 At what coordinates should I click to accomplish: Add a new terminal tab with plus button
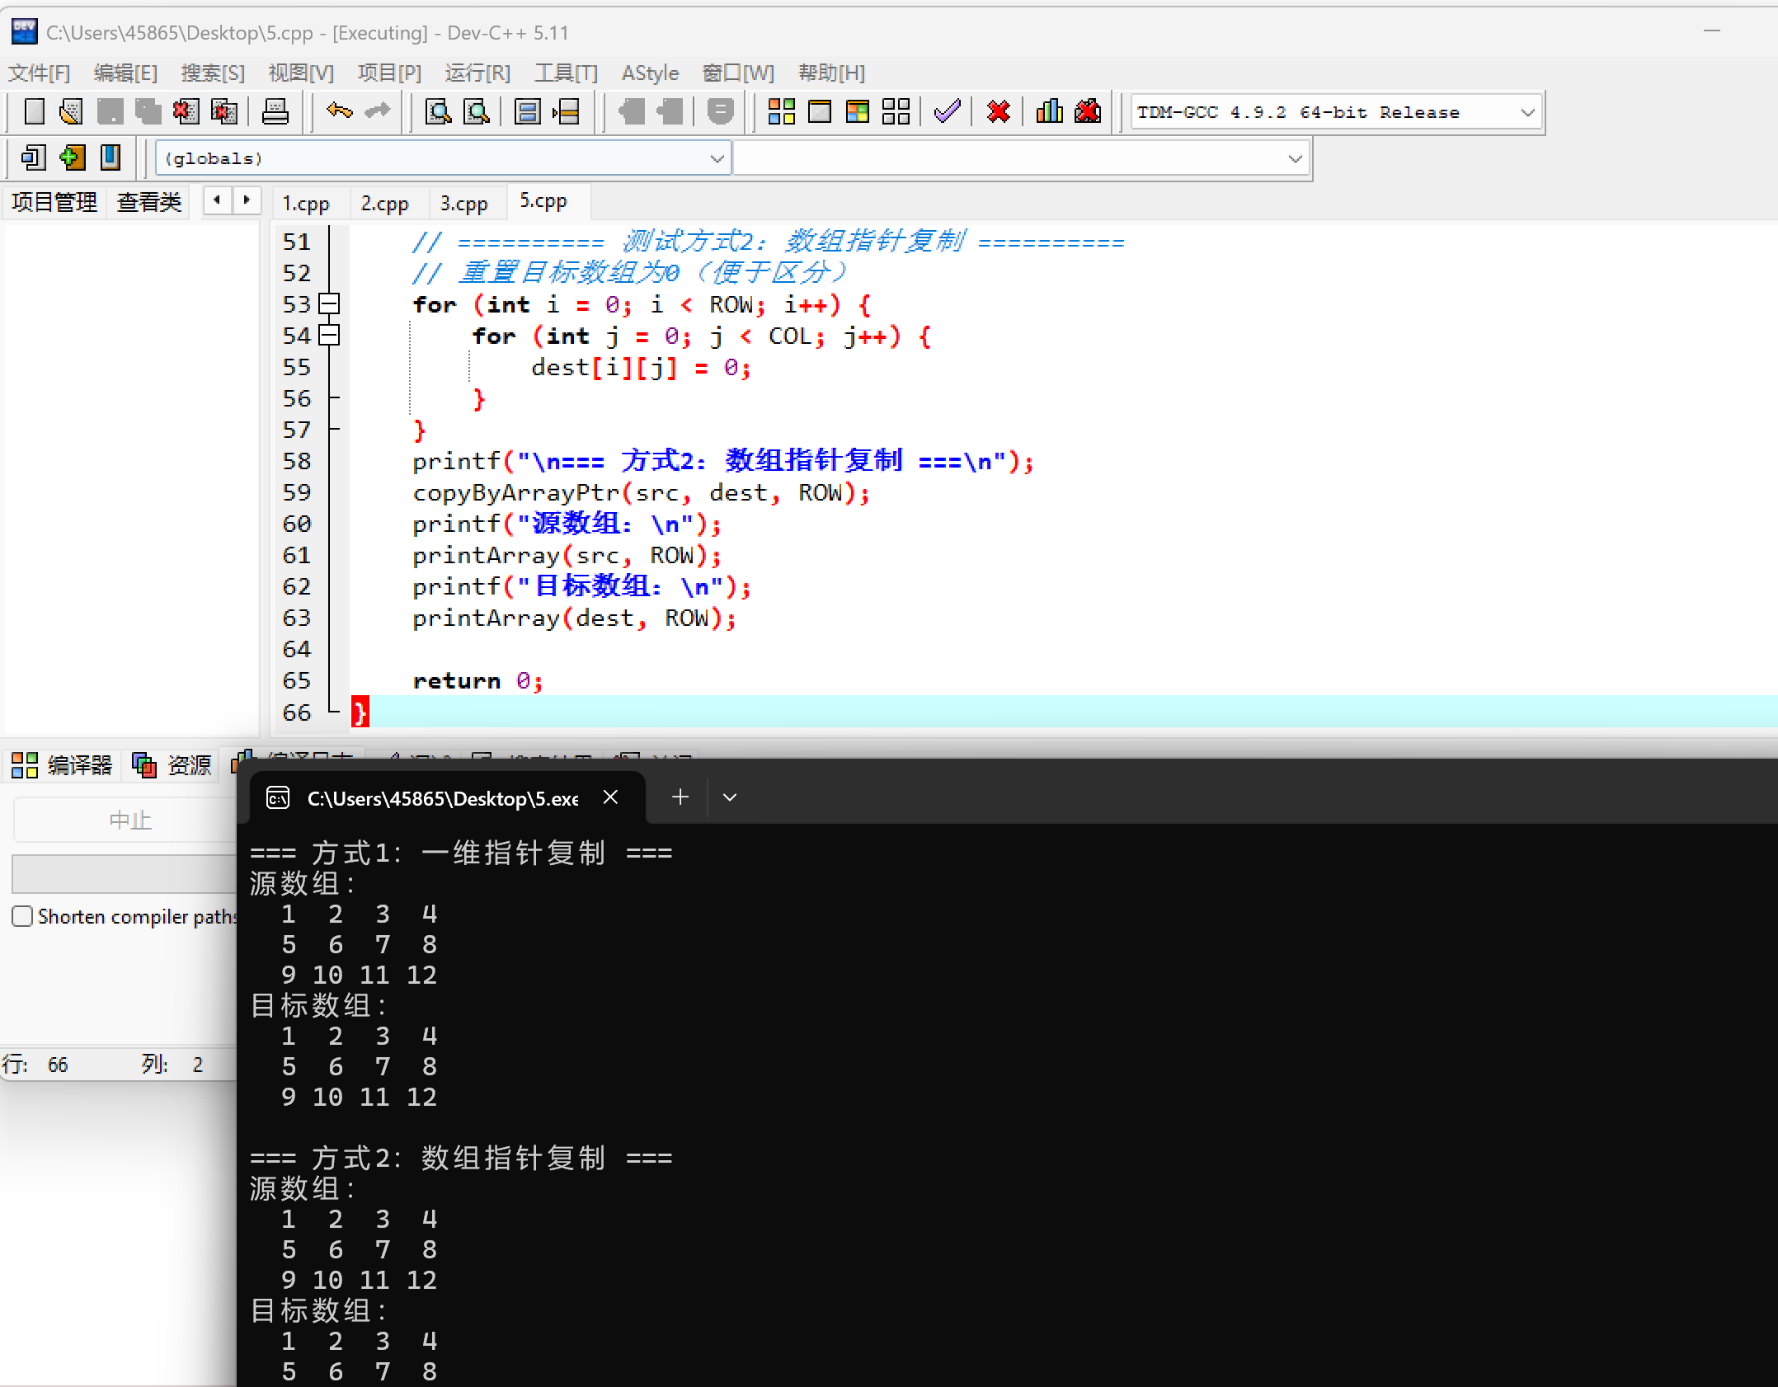pyautogui.click(x=680, y=797)
